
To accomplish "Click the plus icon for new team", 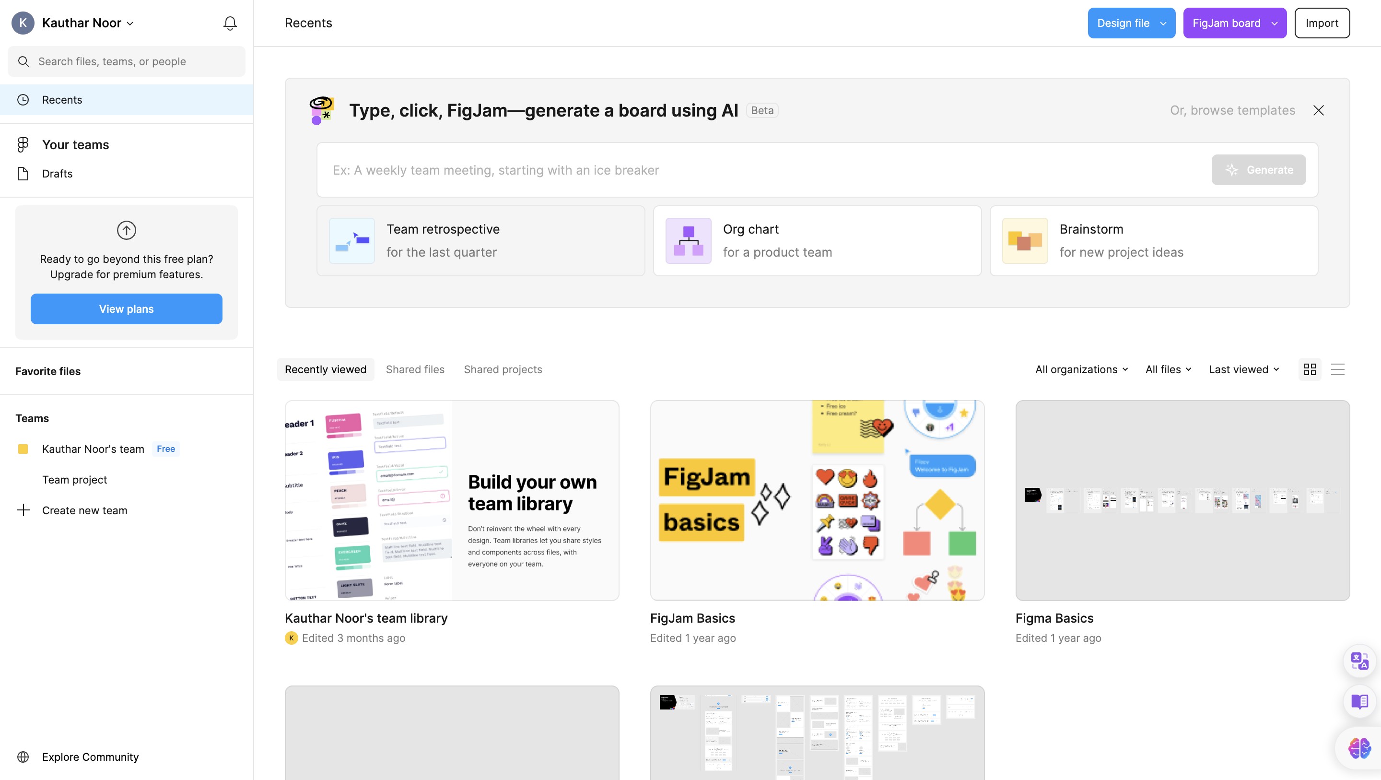I will coord(23,510).
